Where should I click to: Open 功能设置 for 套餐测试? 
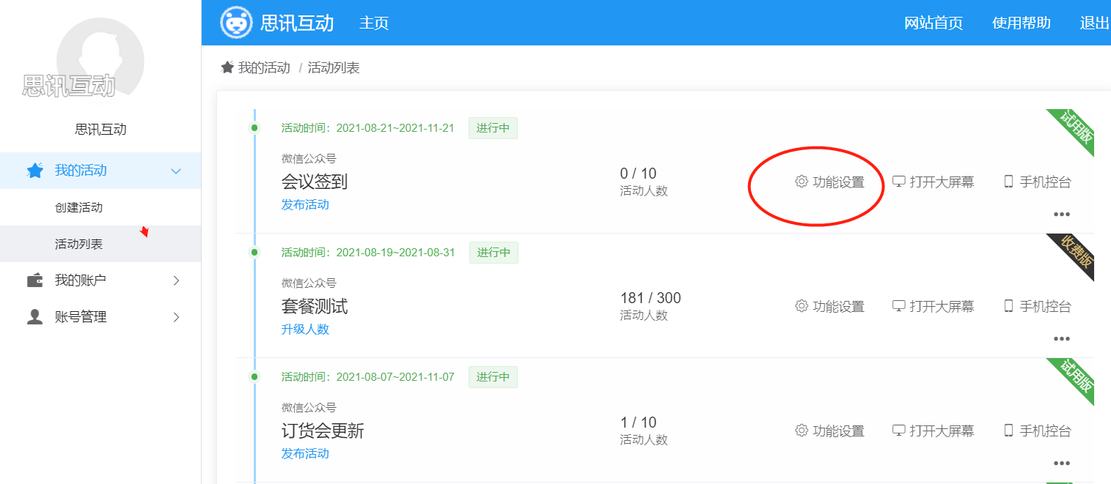[x=829, y=306]
